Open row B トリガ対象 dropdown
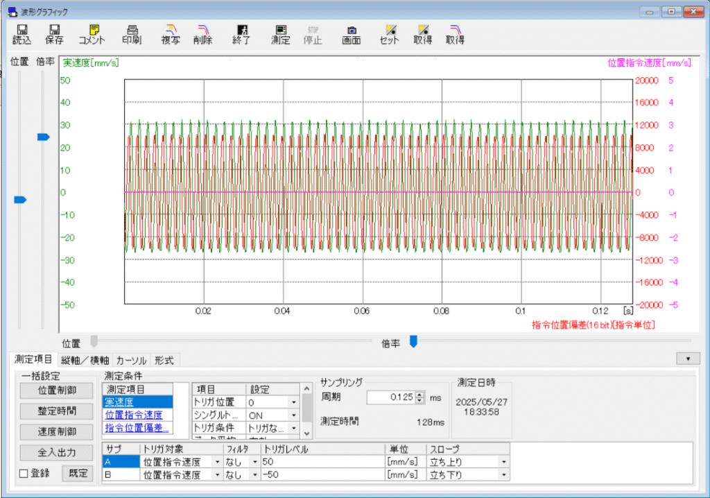Screen dimensions: 710x498 pos(217,474)
